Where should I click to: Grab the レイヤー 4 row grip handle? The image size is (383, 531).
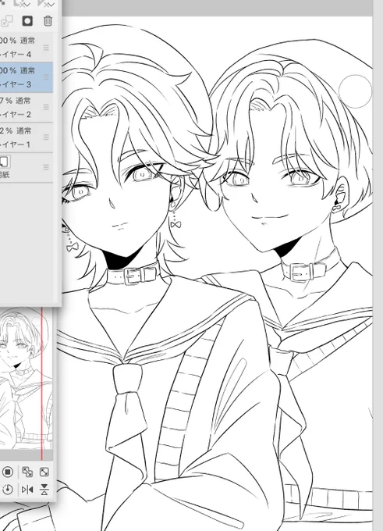point(46,48)
